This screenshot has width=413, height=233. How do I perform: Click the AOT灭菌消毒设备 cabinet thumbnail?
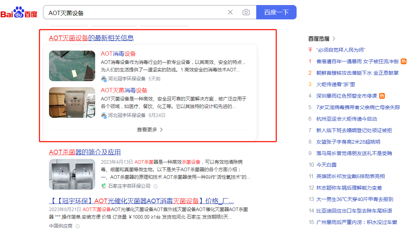[x=72, y=103]
